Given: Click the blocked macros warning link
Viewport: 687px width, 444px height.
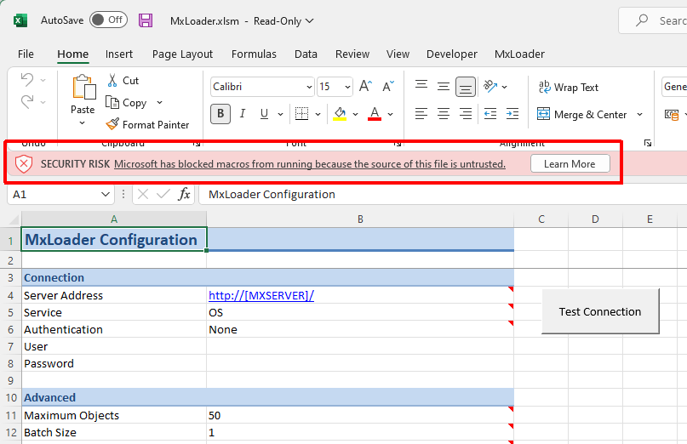Looking at the screenshot, I should pos(310,164).
